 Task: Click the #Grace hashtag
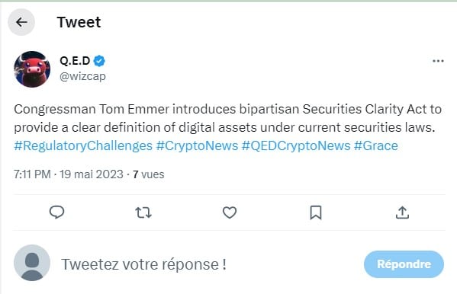(x=375, y=145)
